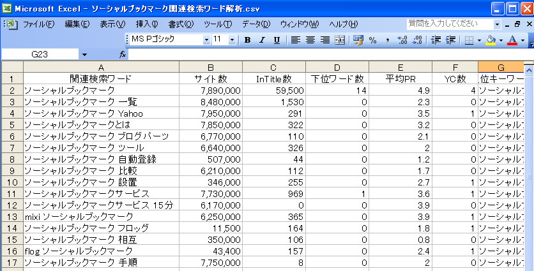This screenshot has height=271, width=534.
Task: Select cell ソーシャルブックマーク Yahoo
Action: point(101,114)
